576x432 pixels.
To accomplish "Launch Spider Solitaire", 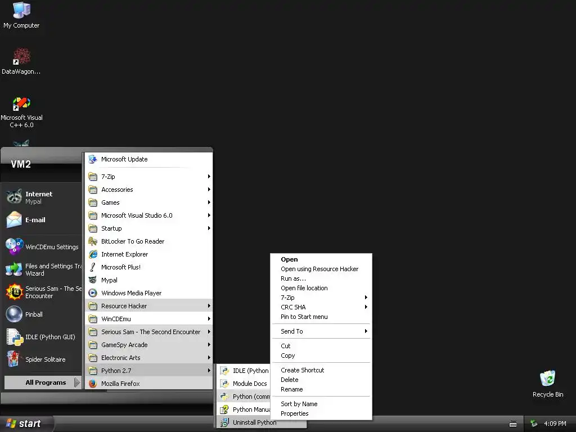I will coord(43,359).
